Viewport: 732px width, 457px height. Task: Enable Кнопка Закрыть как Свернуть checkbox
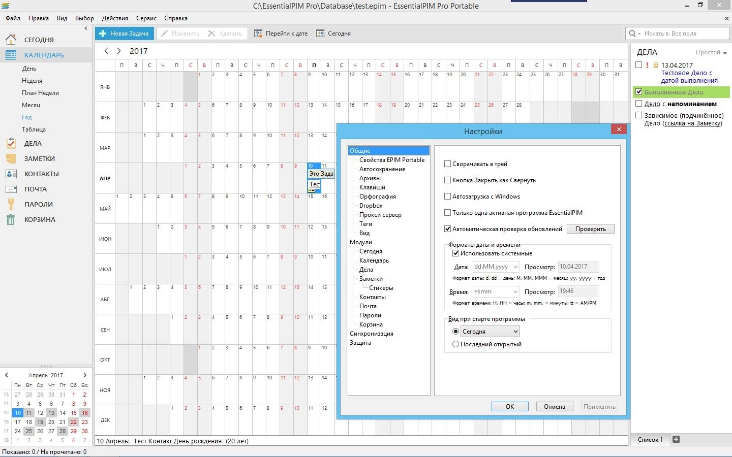coord(447,180)
